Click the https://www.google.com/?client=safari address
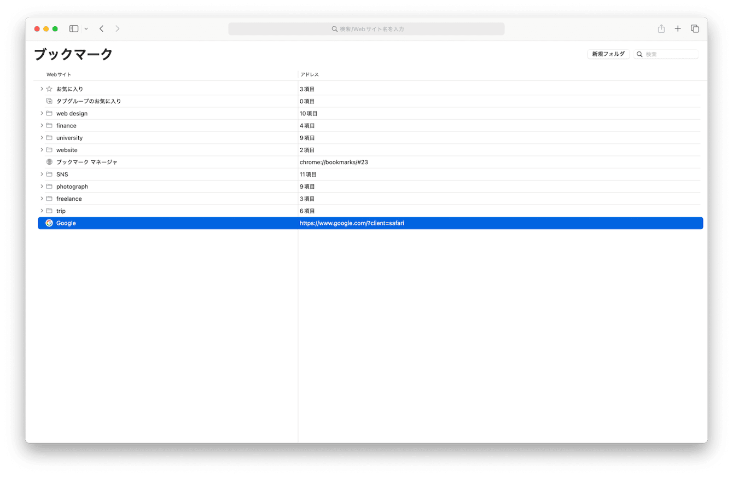The width and height of the screenshot is (733, 477). pos(352,223)
